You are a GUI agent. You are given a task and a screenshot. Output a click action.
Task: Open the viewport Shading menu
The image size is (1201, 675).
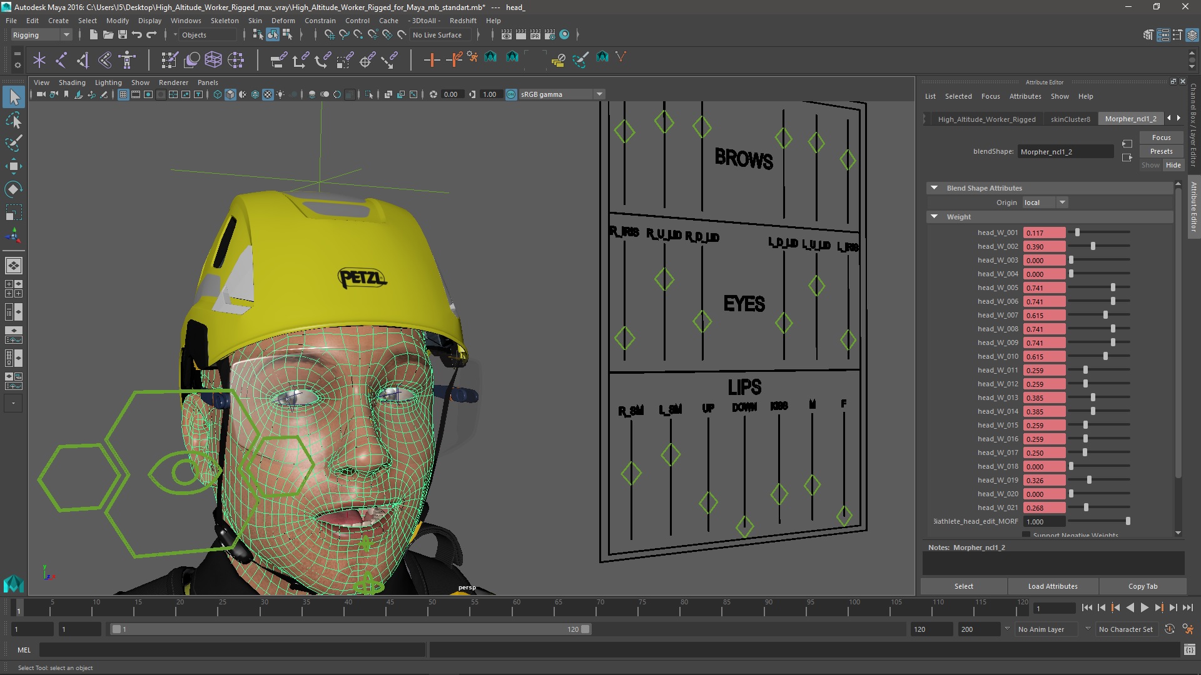pos(72,82)
